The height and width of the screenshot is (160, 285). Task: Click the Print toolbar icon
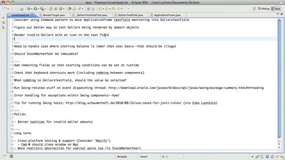(22, 9)
